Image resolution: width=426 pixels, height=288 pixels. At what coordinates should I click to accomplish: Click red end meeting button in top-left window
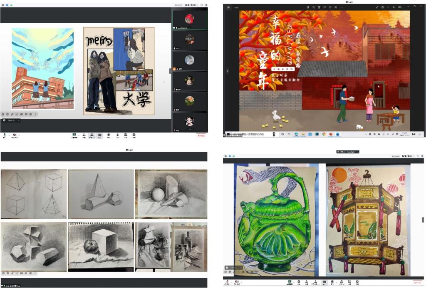(x=201, y=135)
